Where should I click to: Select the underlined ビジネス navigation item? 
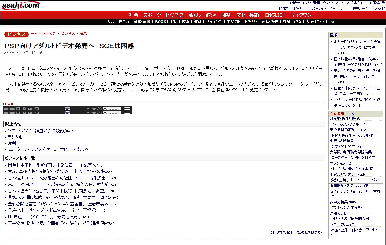click(x=175, y=15)
